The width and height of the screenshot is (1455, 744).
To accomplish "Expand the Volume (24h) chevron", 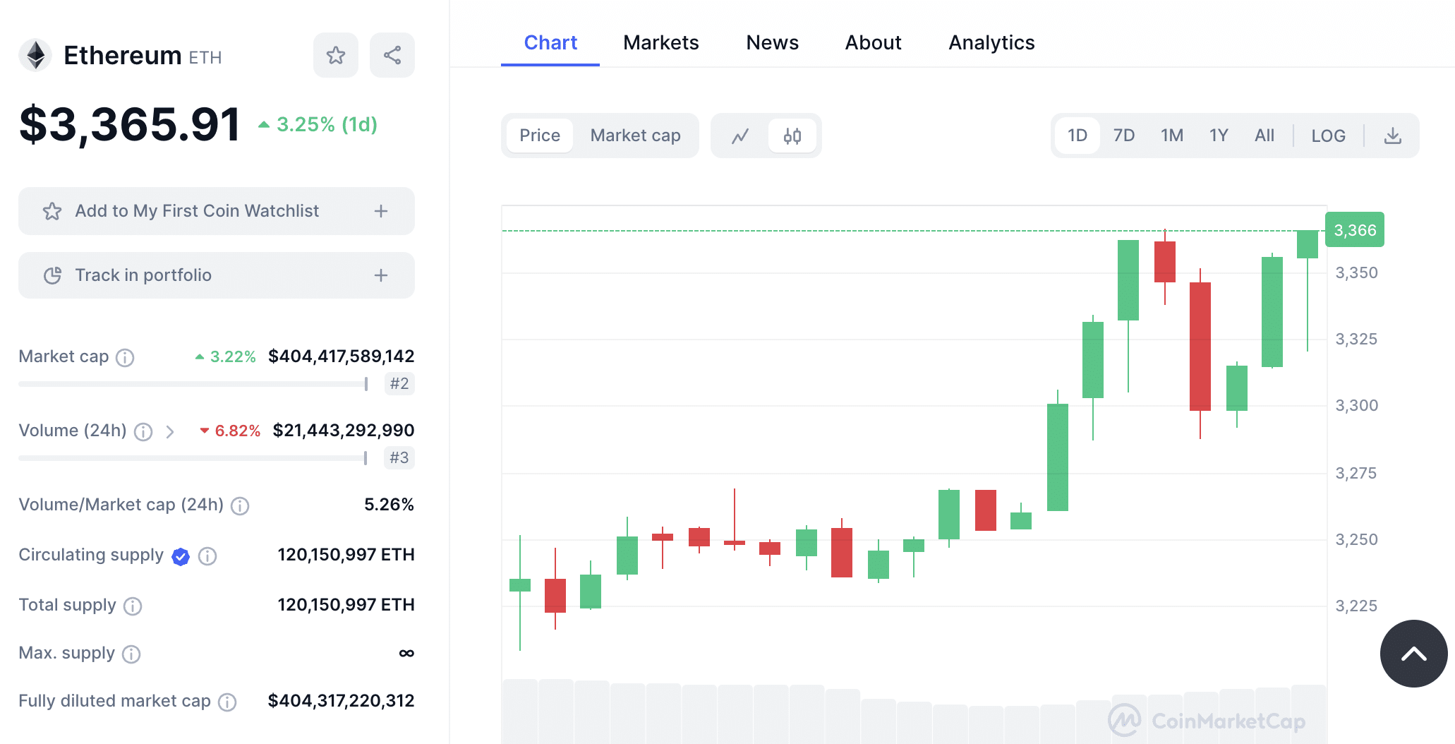I will (169, 432).
